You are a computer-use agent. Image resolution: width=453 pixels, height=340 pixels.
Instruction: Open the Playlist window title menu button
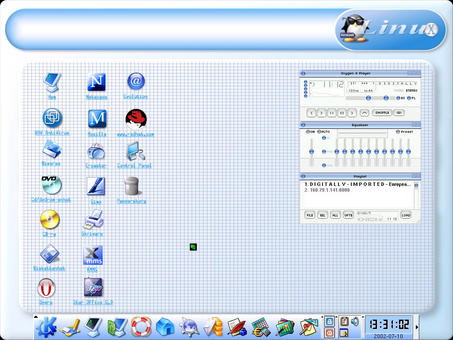[x=303, y=176]
